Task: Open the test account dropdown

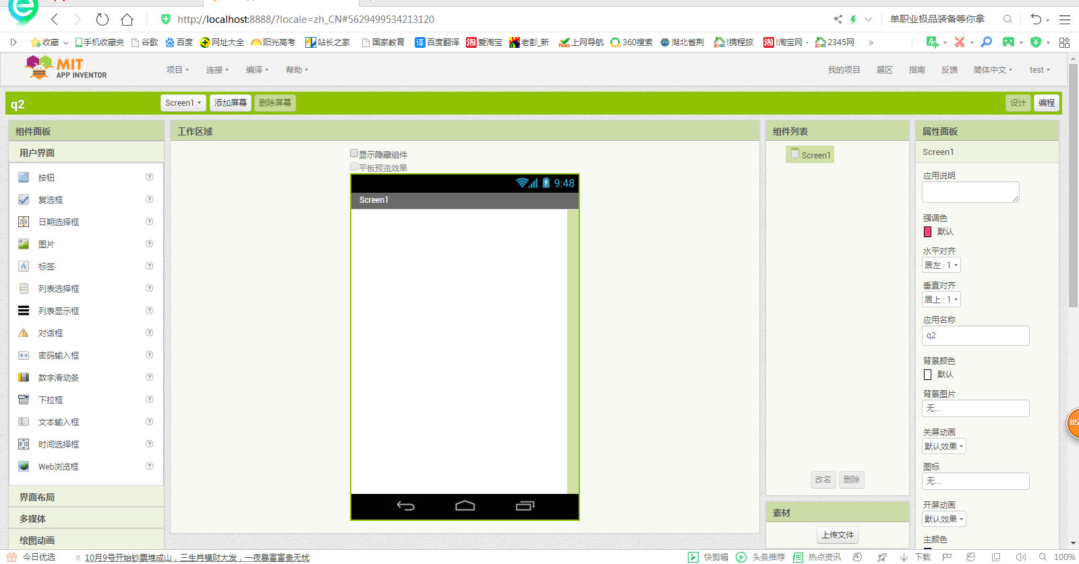Action: 1040,70
